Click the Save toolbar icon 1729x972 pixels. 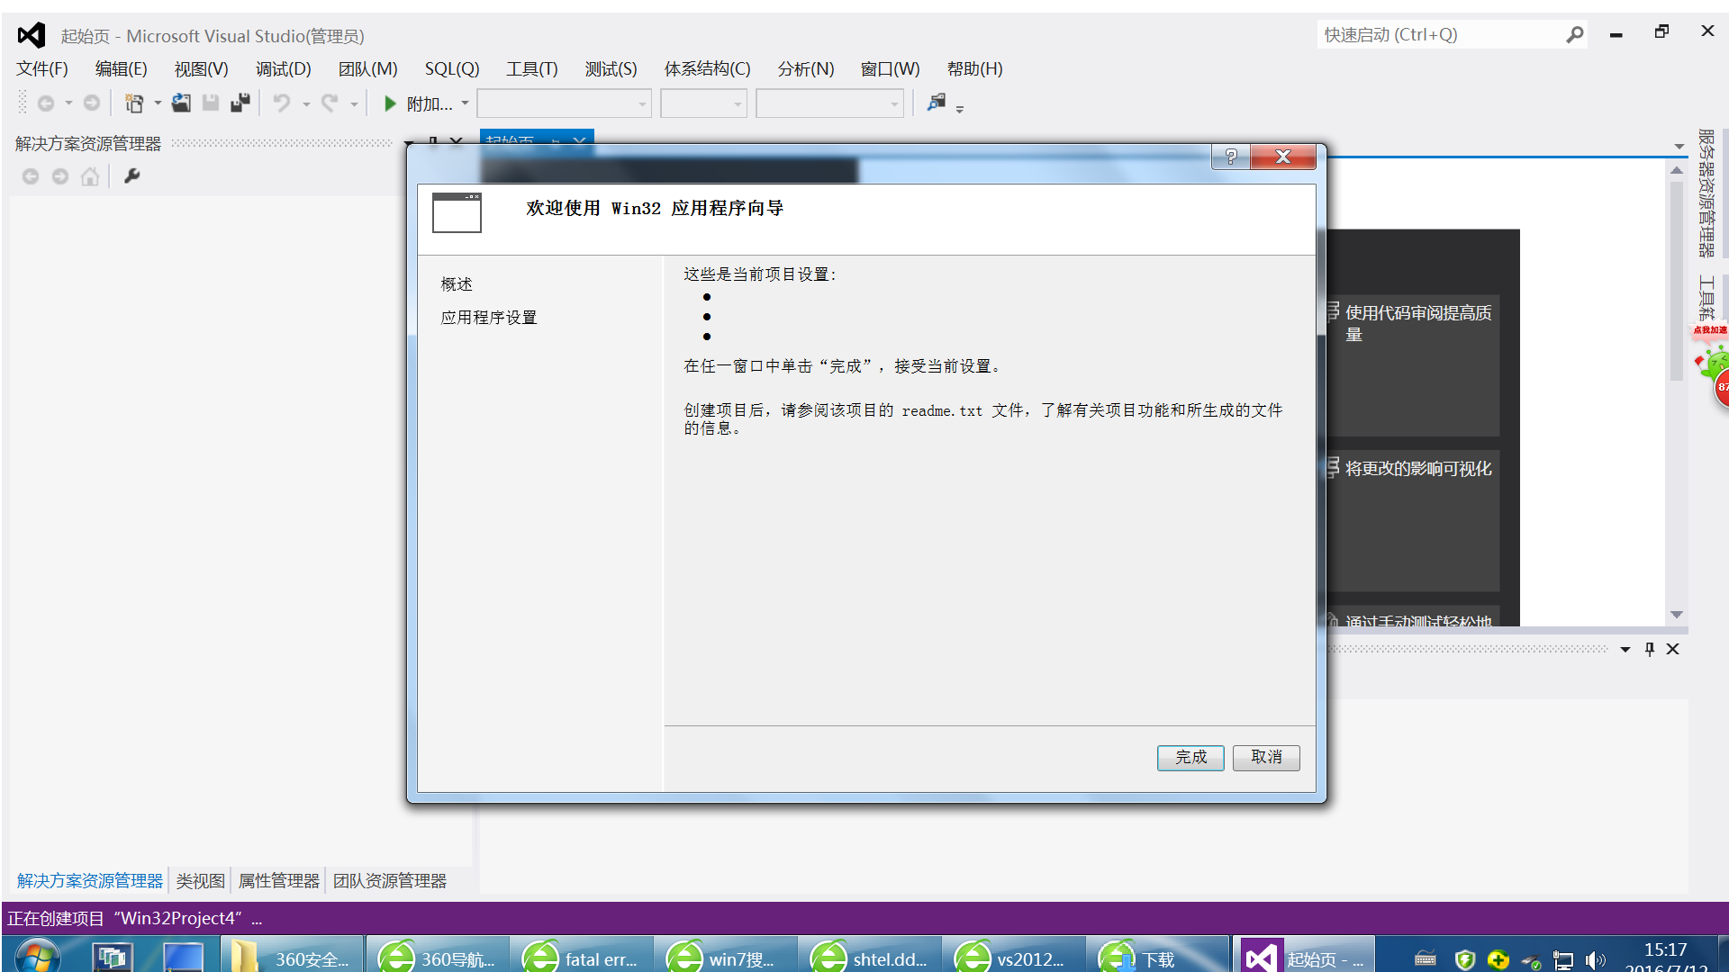click(211, 104)
